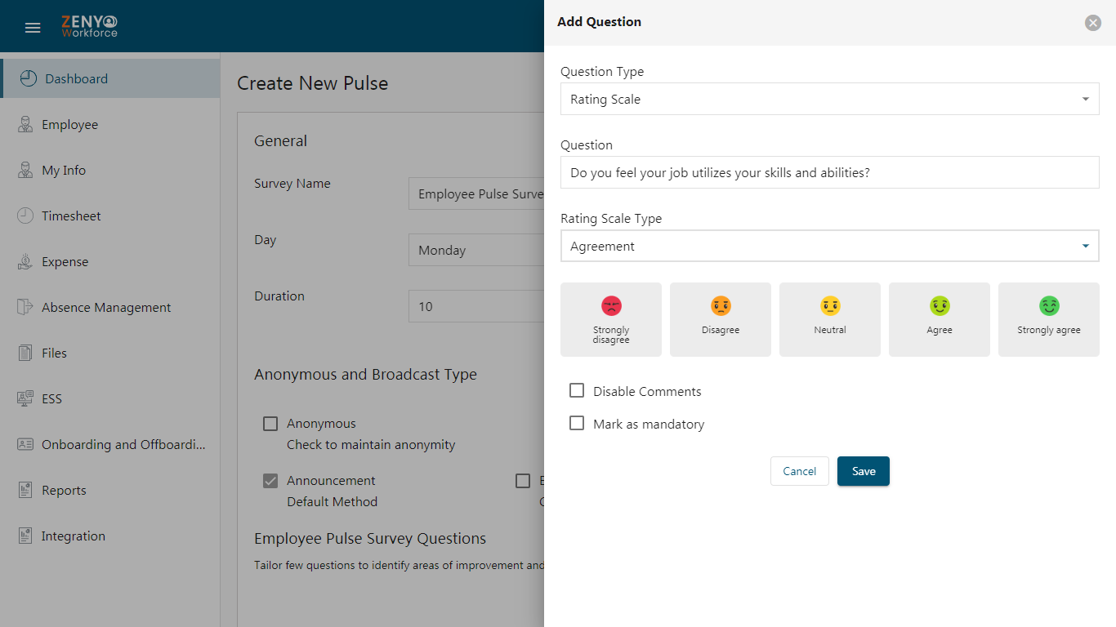Click the My Info sidebar icon

click(25, 170)
